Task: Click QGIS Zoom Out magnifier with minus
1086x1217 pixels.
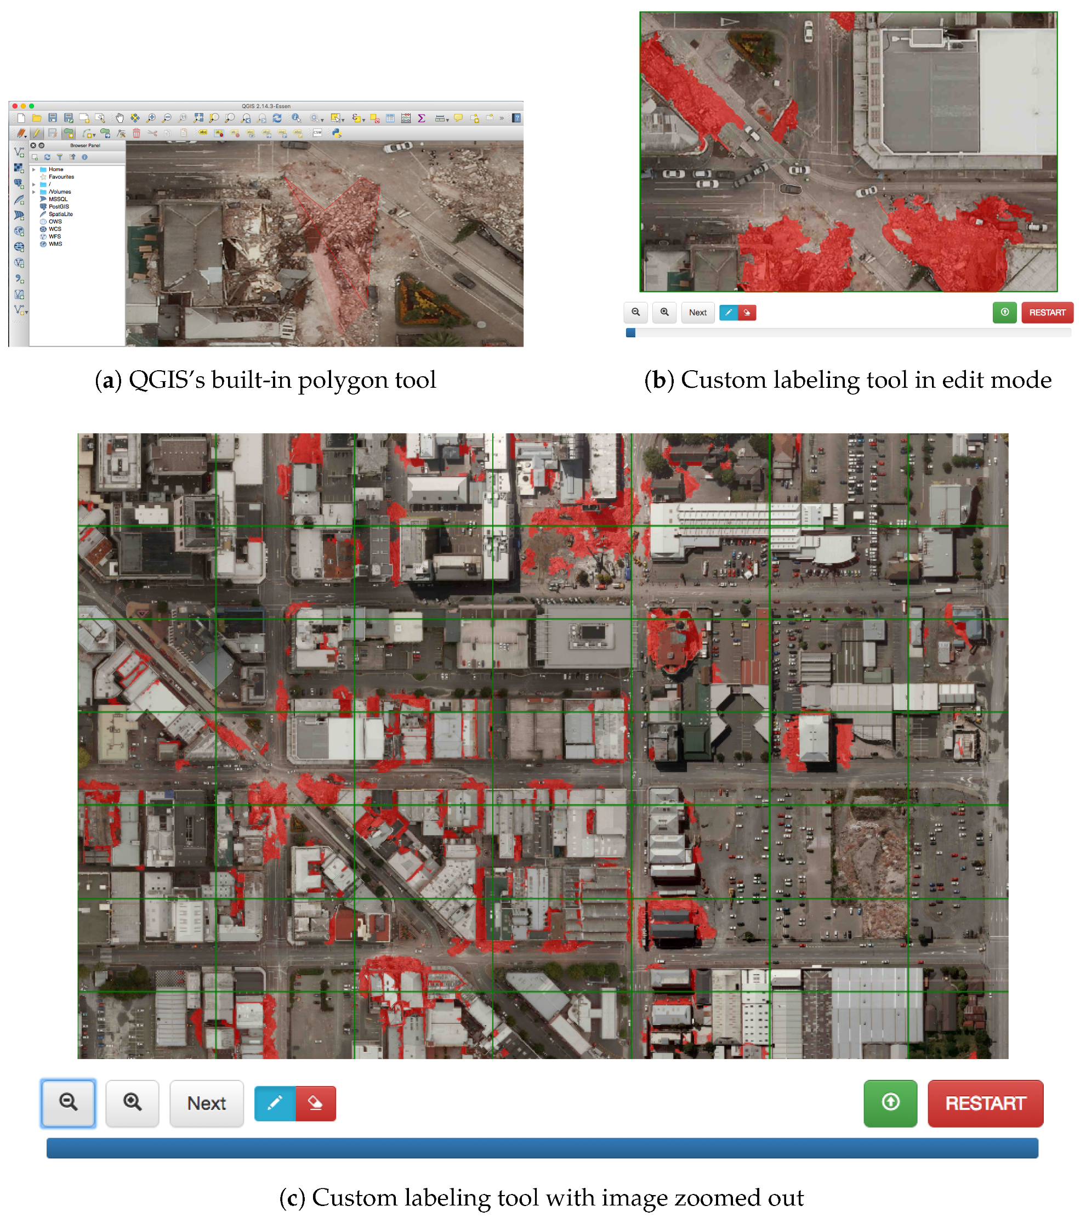Action: (x=167, y=117)
